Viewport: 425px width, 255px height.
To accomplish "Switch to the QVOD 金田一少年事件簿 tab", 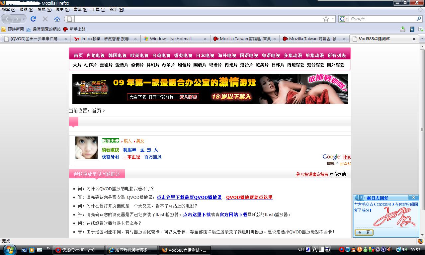I will click(36, 39).
